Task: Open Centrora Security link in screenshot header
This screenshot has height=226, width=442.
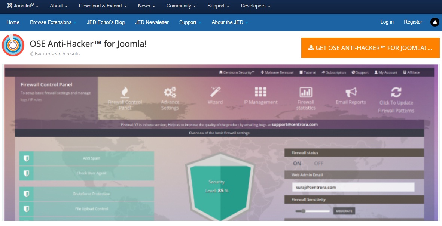Action: pos(237,72)
